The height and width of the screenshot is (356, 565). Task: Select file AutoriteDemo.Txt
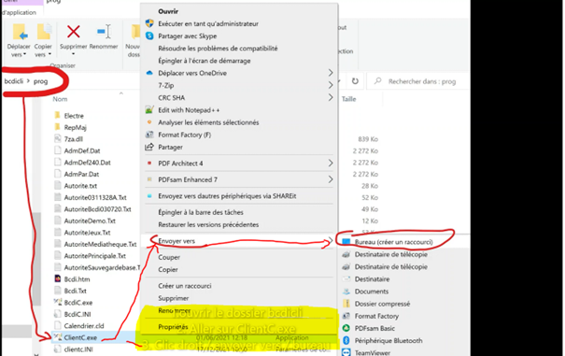pos(90,221)
